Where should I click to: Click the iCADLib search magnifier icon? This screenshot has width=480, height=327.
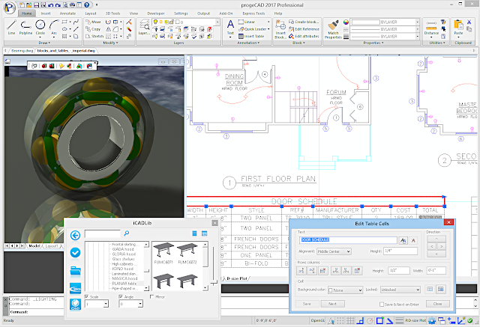127,233
